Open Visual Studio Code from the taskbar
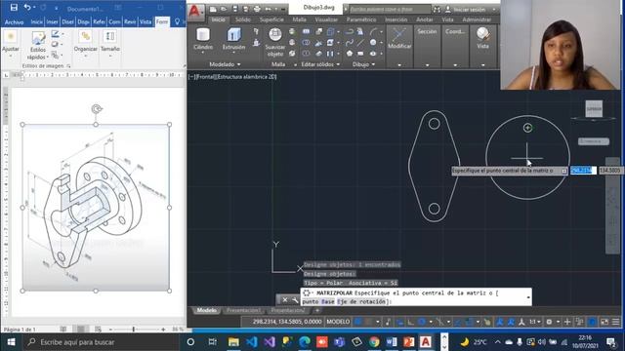Viewport: 625px width, 351px height. tap(252, 342)
